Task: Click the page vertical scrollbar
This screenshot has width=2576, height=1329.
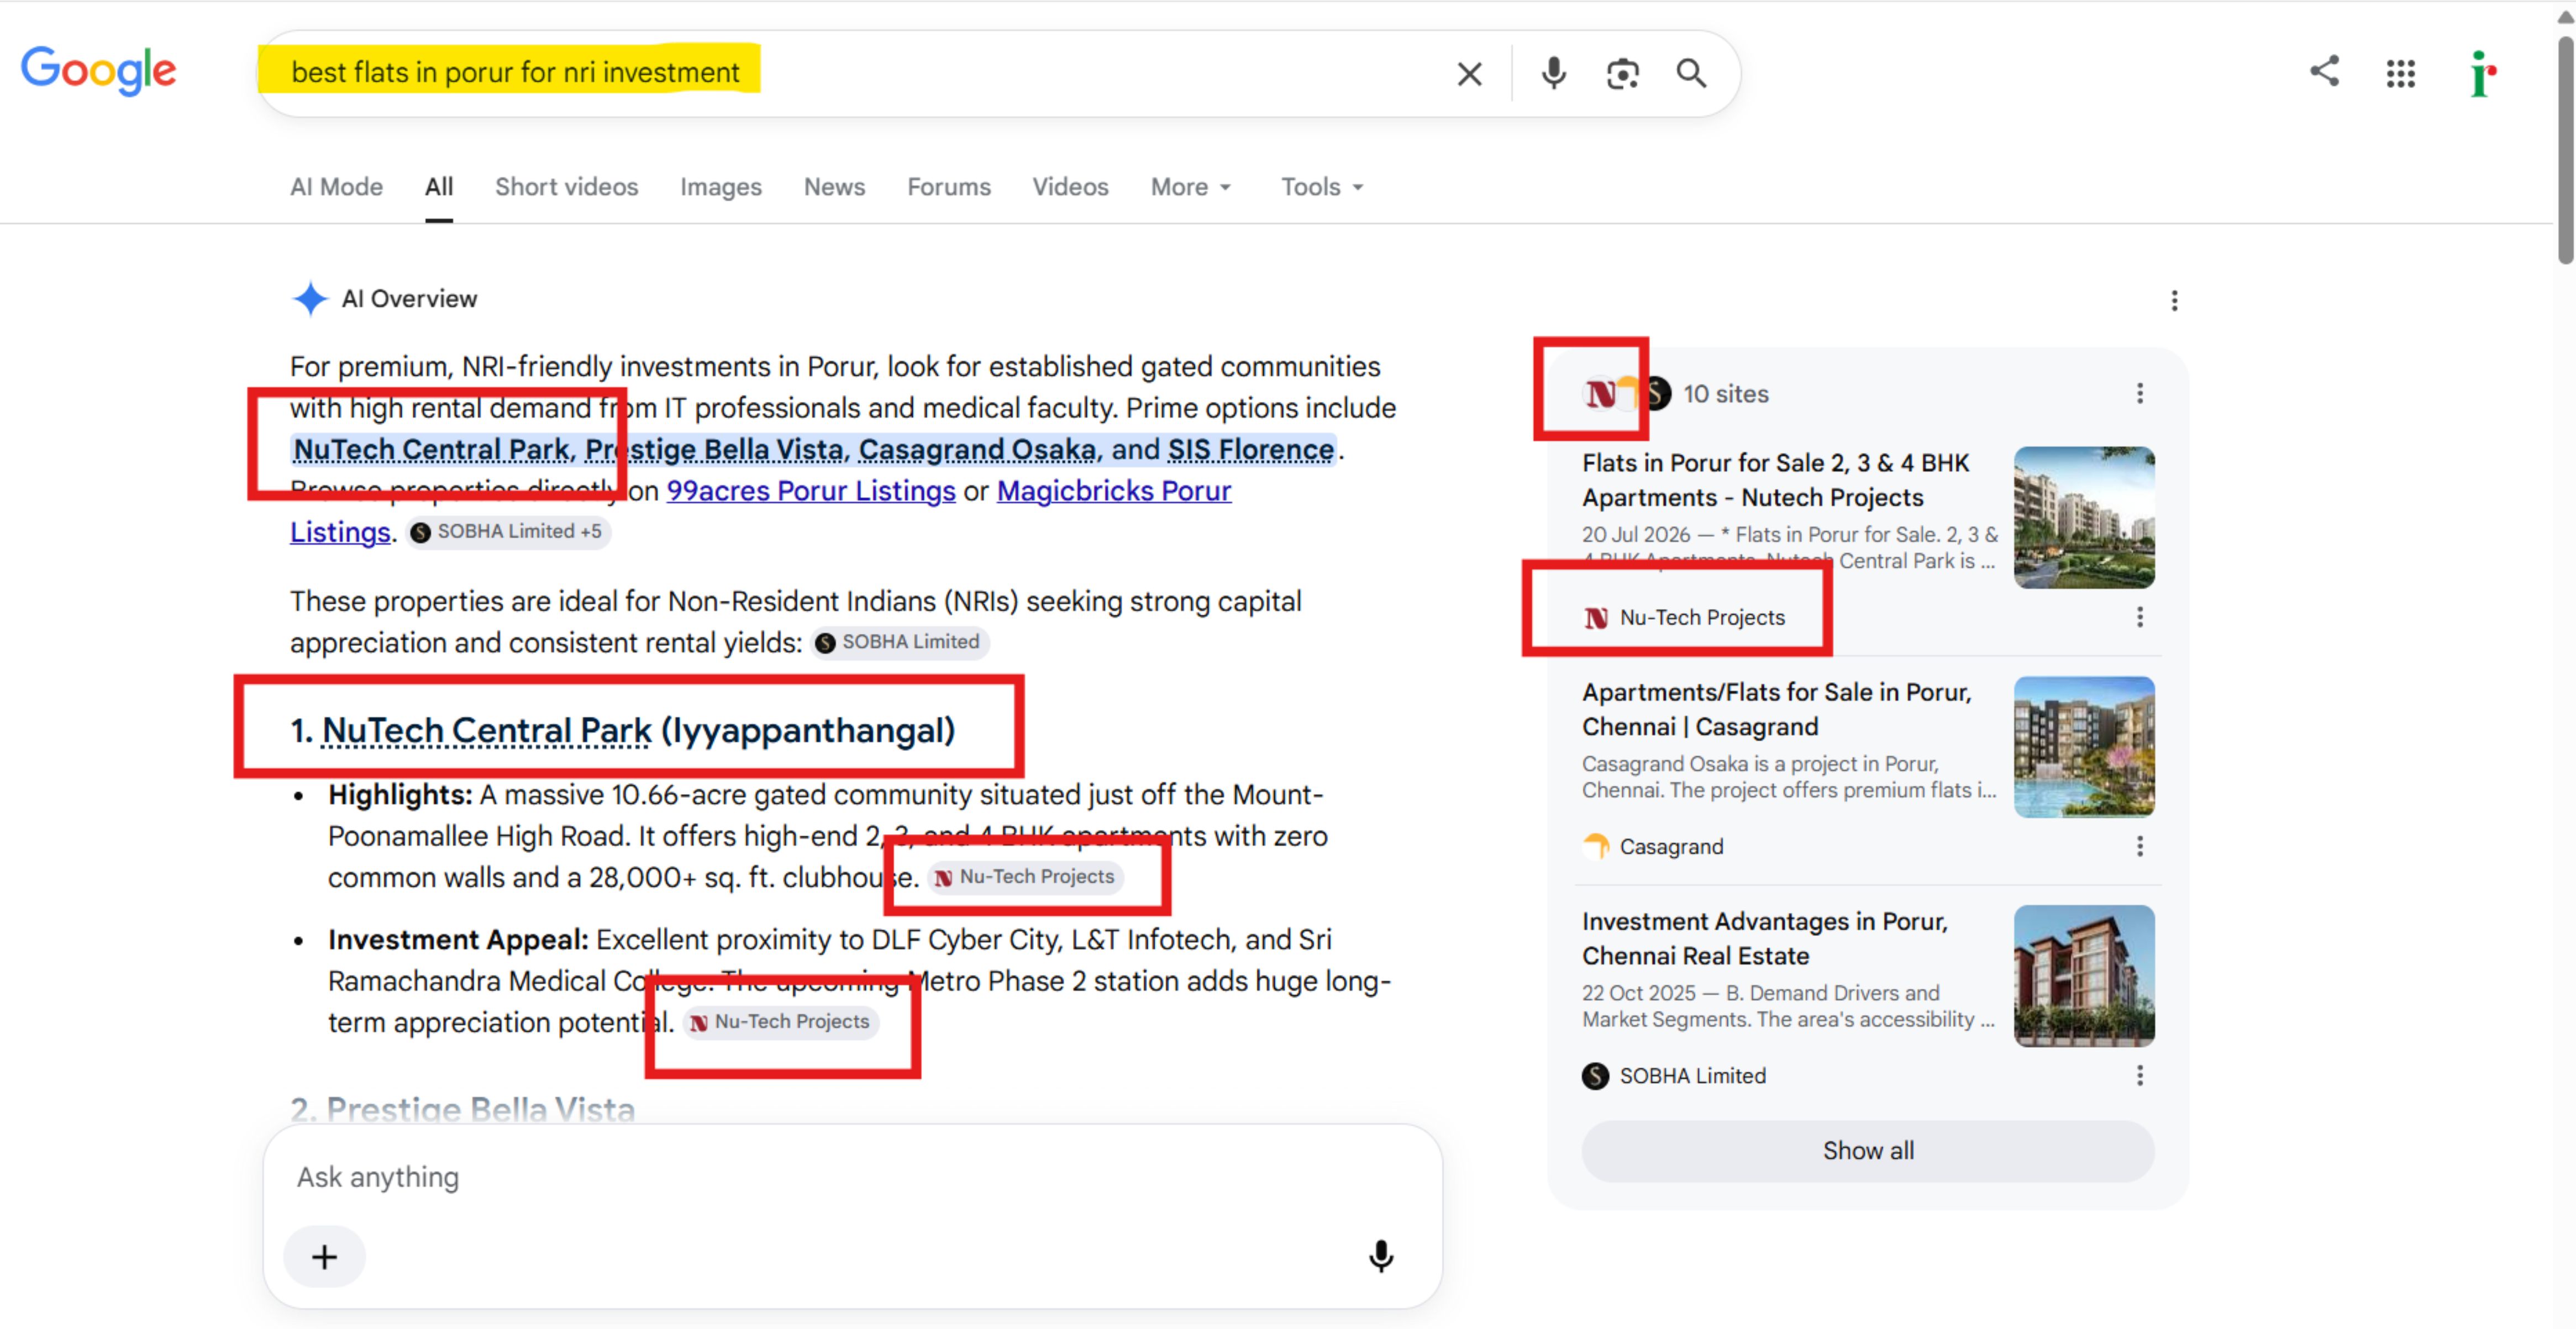Action: click(2566, 150)
